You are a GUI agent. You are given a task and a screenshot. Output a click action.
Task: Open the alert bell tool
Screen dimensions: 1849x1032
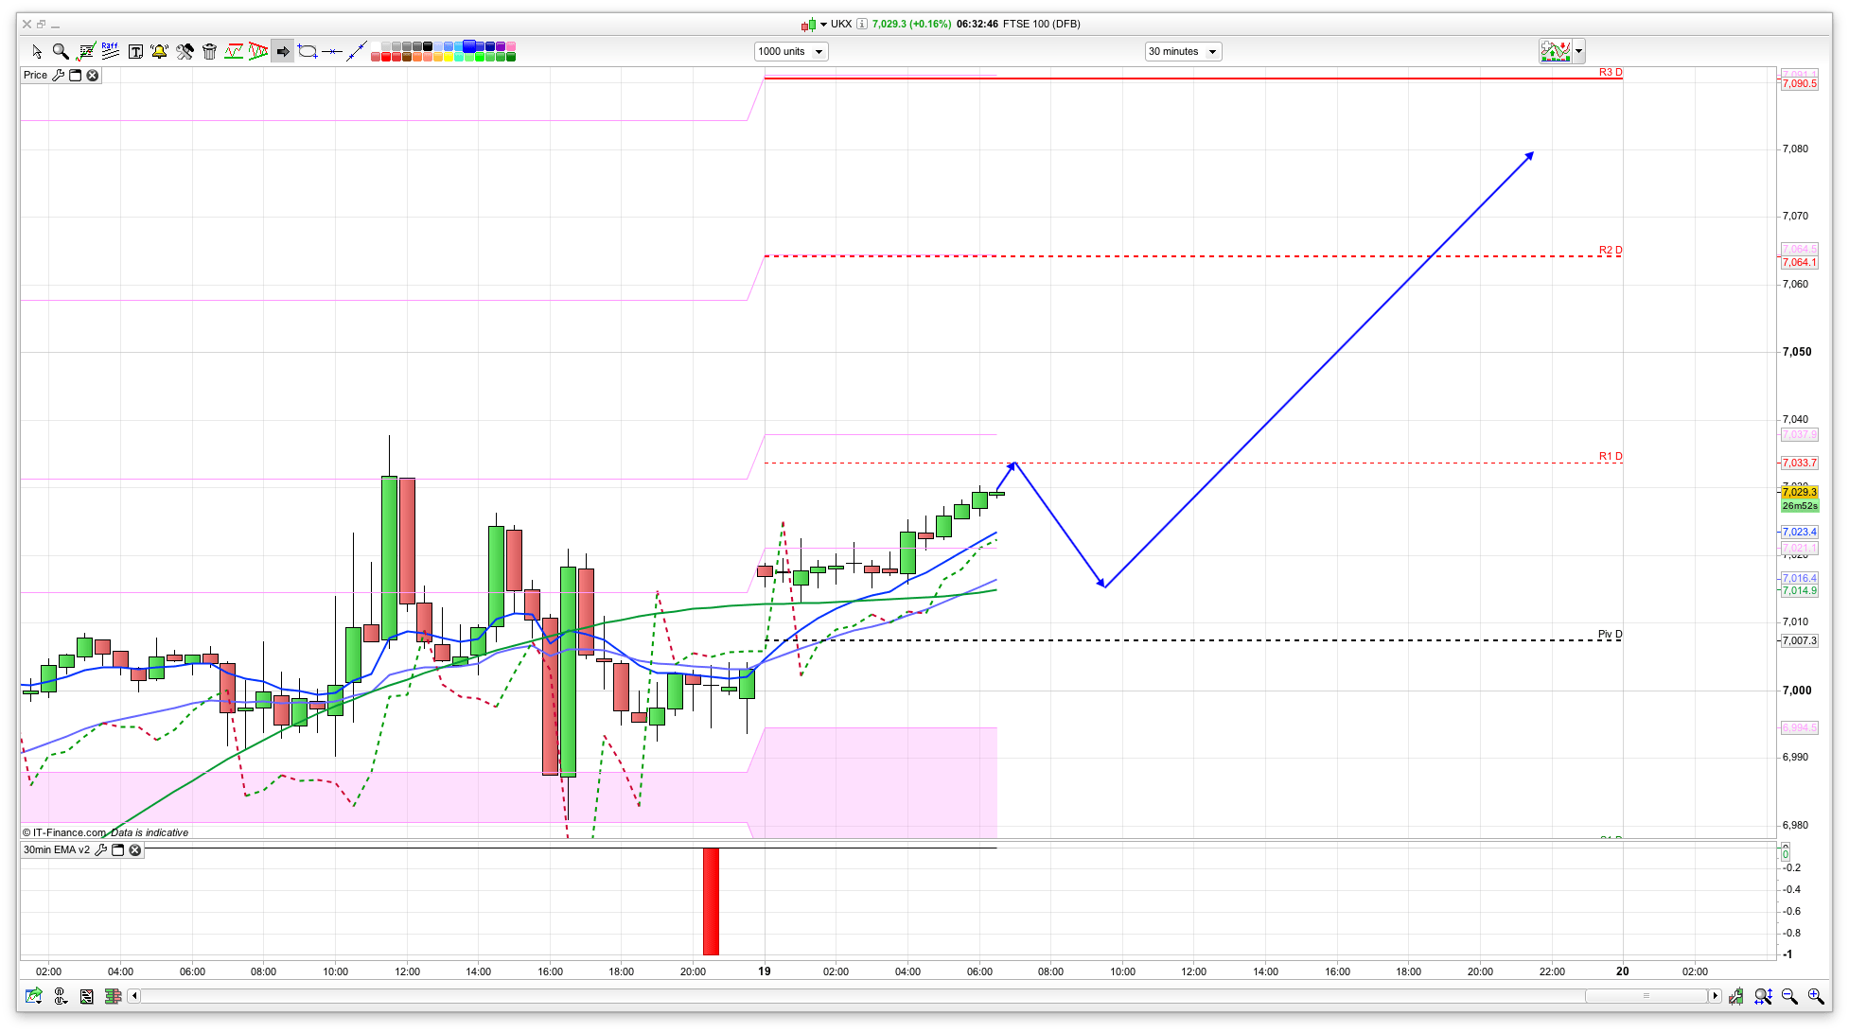pos(159,51)
